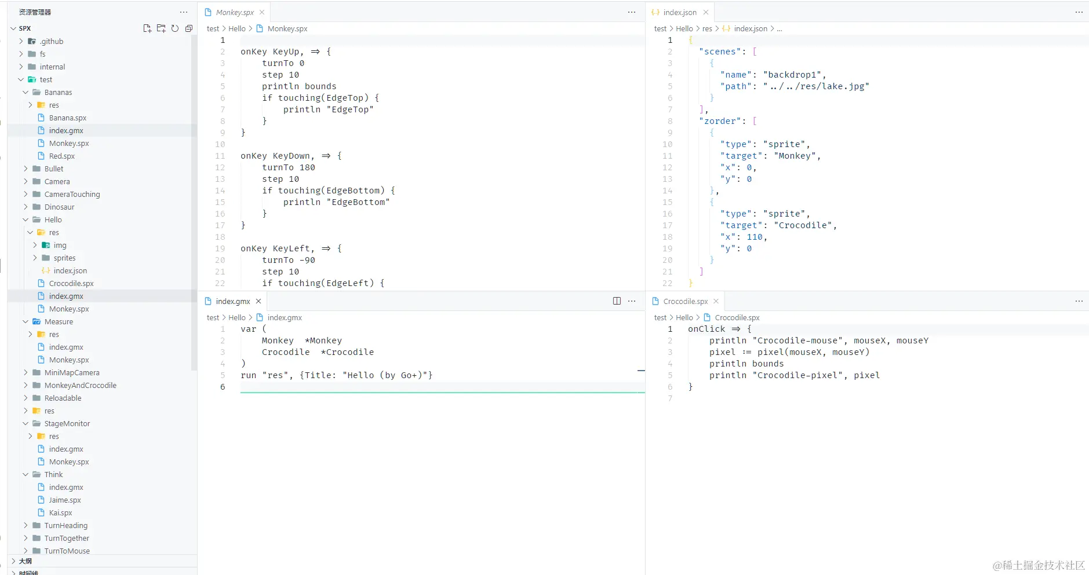Expand the MiniMapCamera folder

(26, 372)
